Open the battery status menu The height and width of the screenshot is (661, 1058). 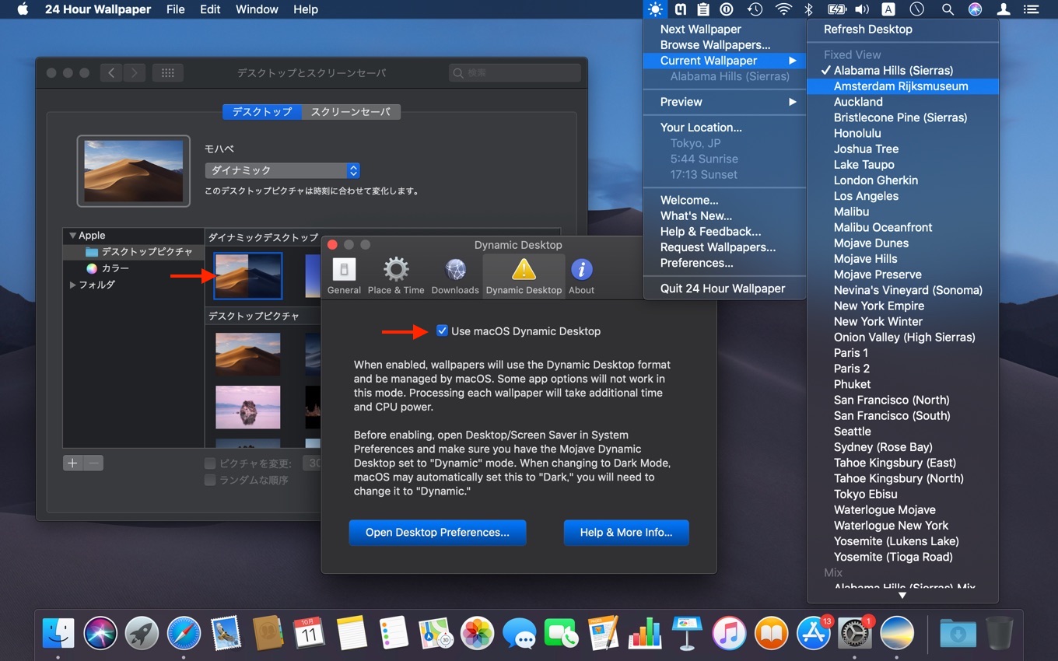click(836, 9)
